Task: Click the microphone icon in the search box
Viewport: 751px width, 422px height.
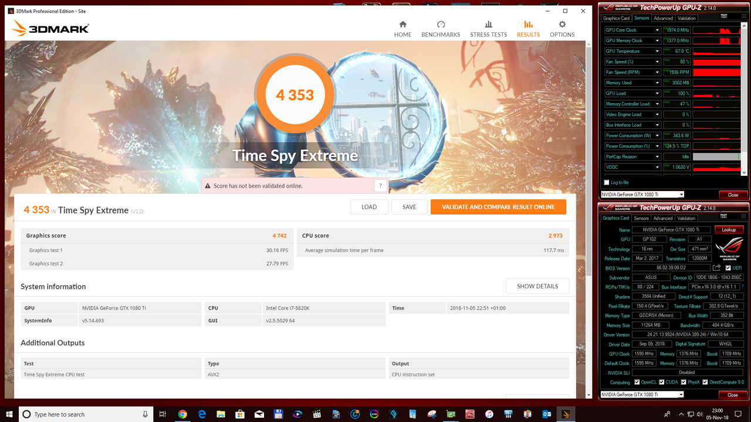Action: click(x=146, y=414)
